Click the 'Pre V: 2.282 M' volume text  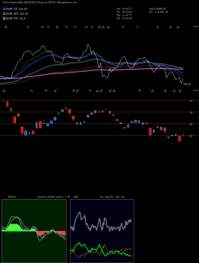pyautogui.click(x=158, y=12)
